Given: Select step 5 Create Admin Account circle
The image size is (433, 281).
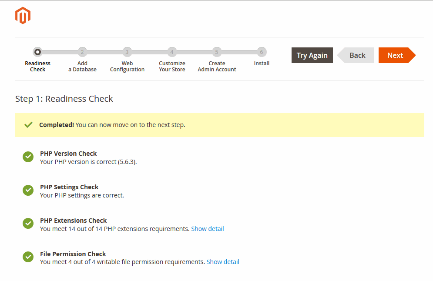Looking at the screenshot, I should 217,52.
